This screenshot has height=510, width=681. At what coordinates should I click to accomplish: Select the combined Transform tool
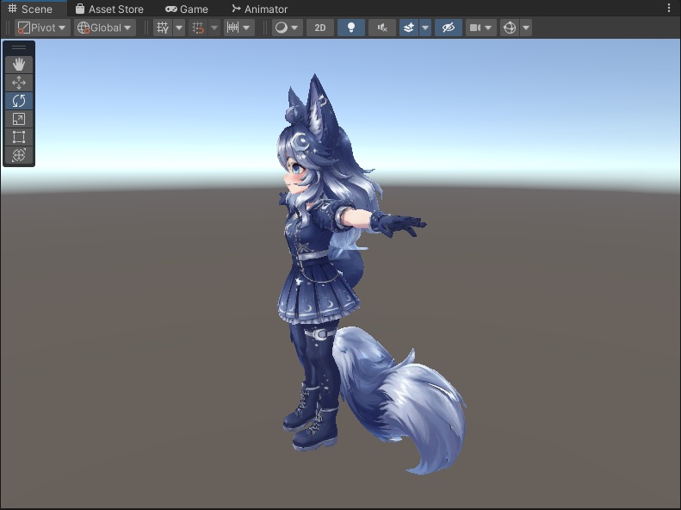[x=19, y=155]
